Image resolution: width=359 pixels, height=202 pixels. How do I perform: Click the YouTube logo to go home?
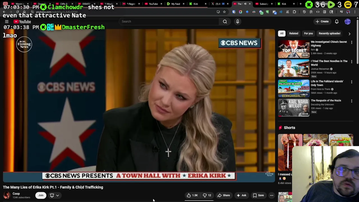pyautogui.click(x=22, y=22)
